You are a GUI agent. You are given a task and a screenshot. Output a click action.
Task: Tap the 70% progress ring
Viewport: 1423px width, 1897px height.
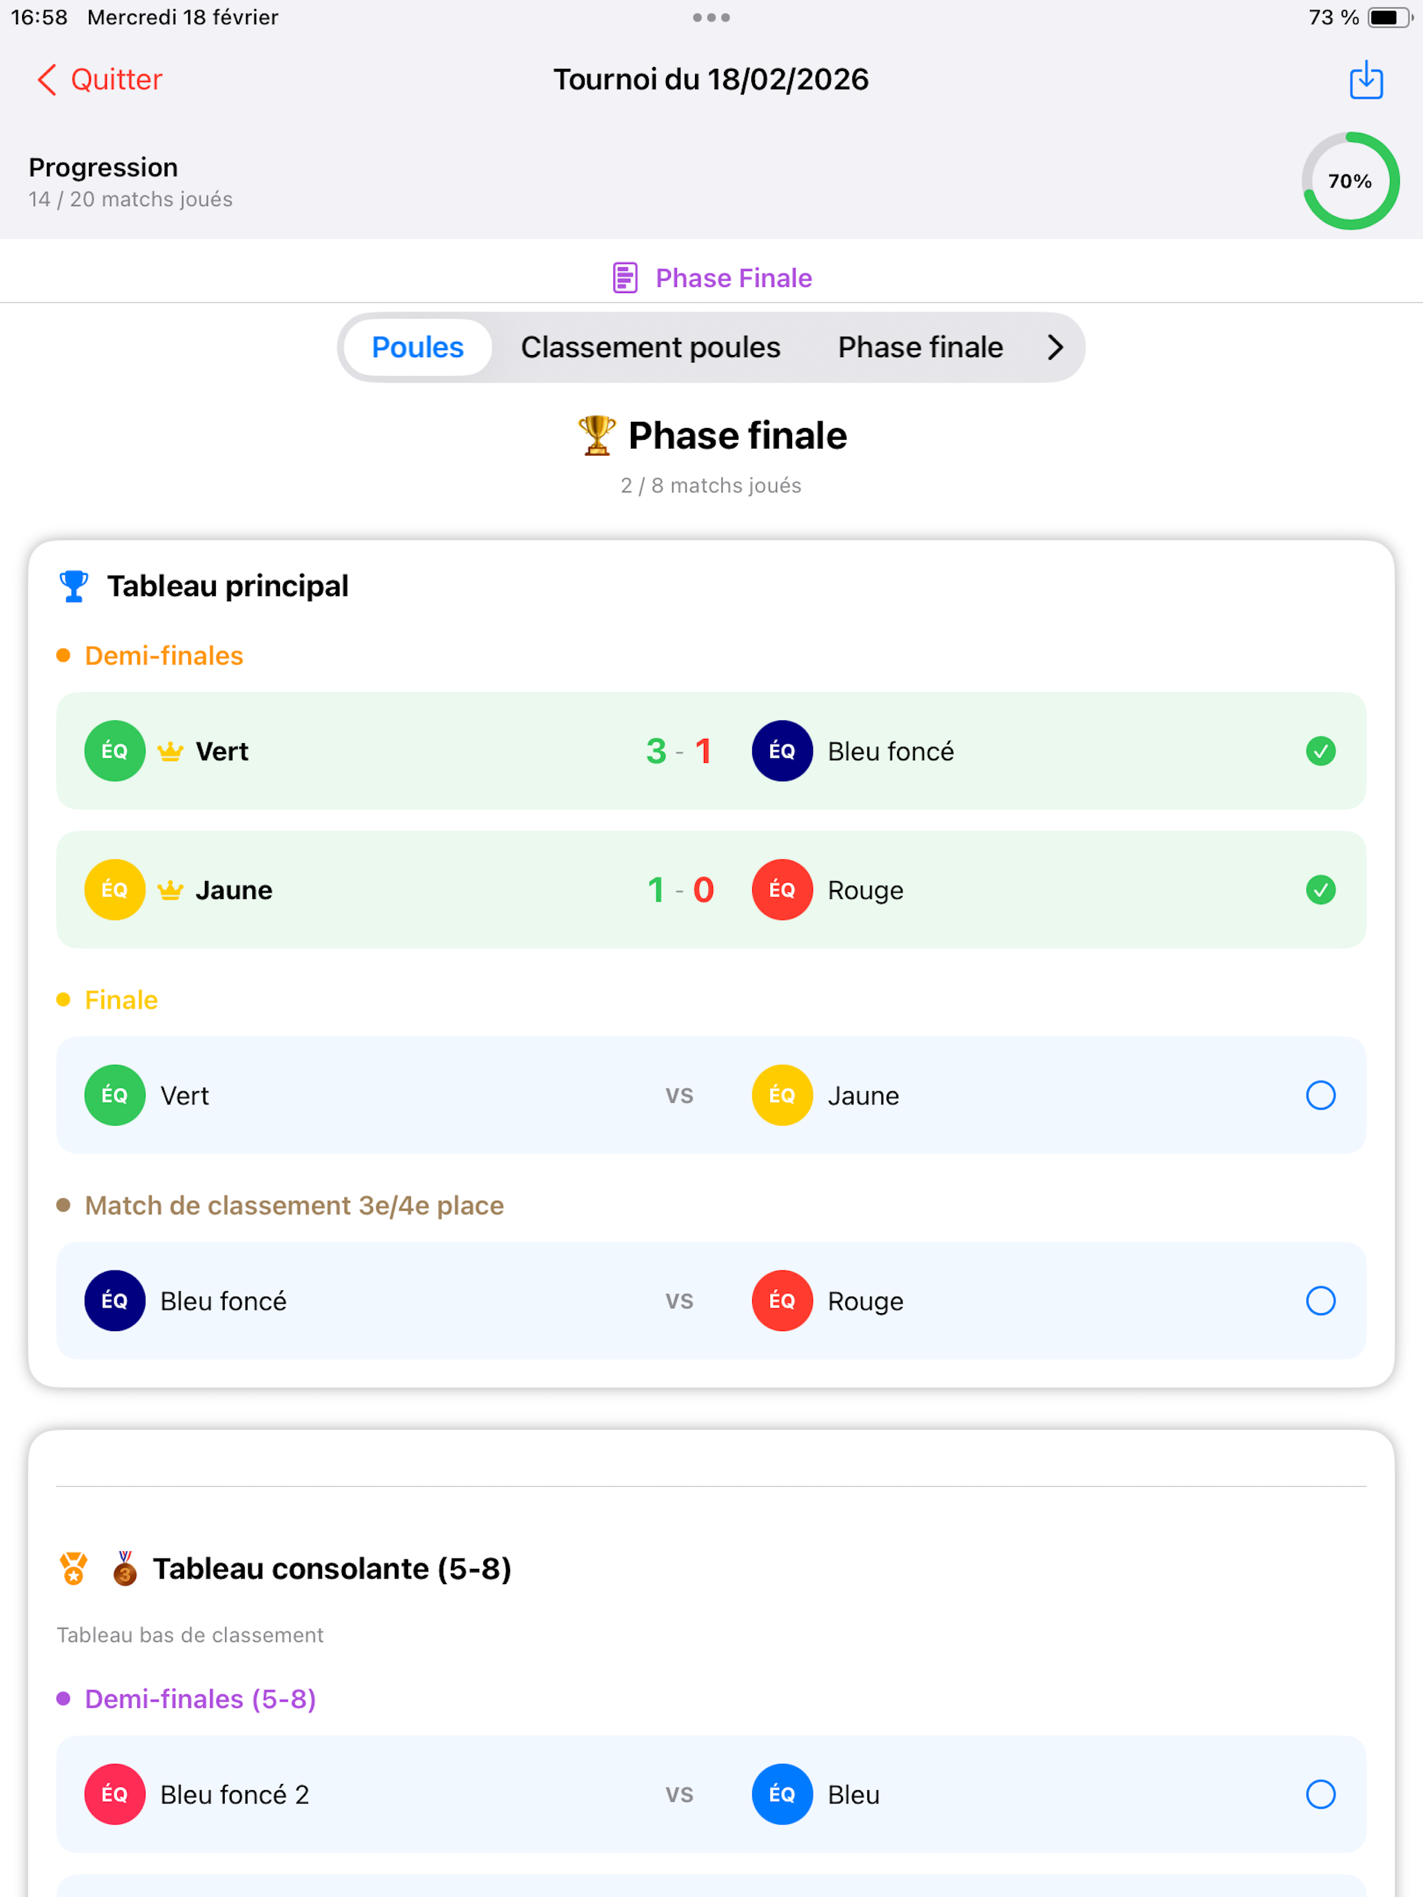pos(1350,181)
